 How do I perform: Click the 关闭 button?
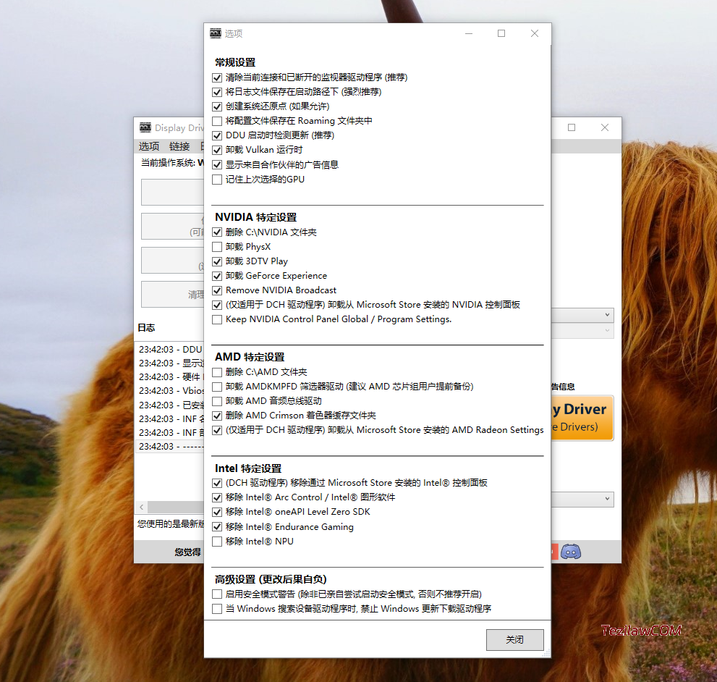pyautogui.click(x=515, y=639)
